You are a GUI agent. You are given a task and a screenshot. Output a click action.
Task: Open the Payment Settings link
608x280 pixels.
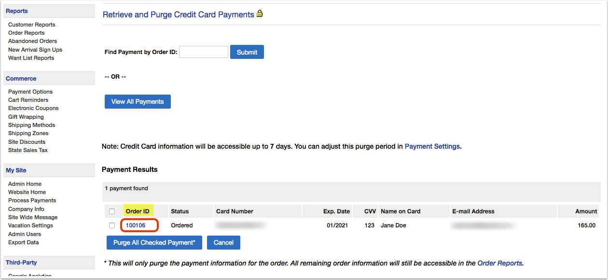click(x=432, y=146)
